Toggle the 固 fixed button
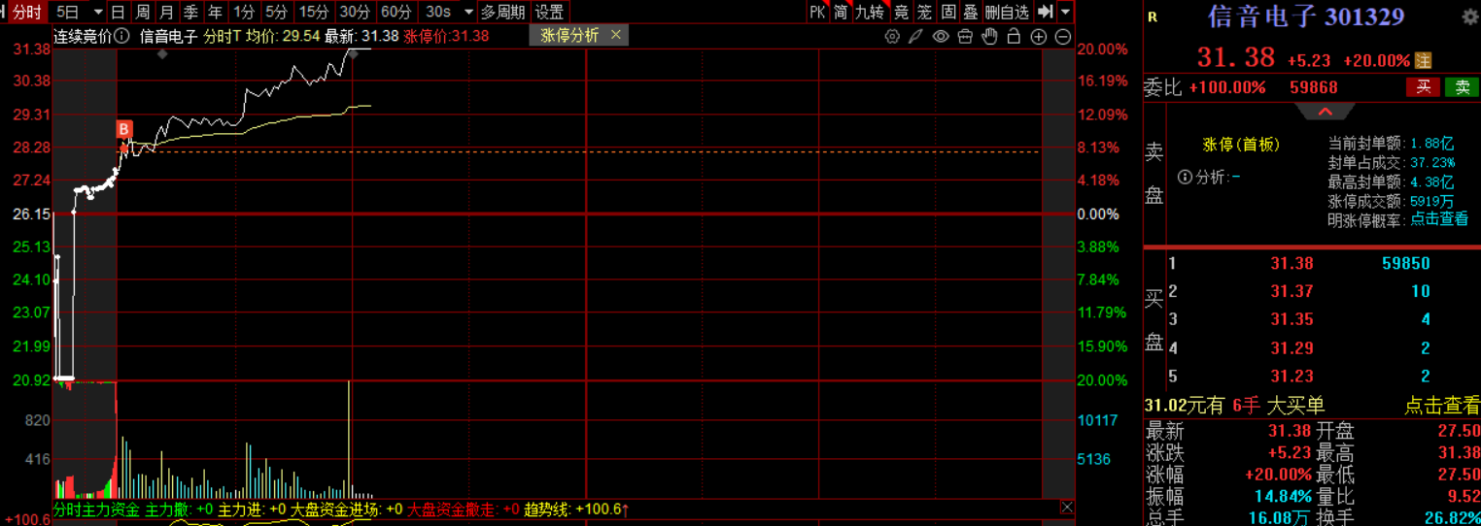 coord(948,12)
